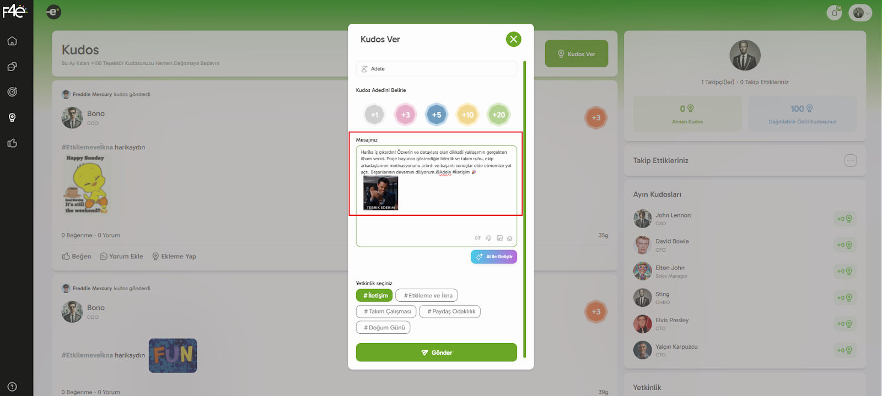Close the Kudos Ver dialog
This screenshot has width=882, height=396.
514,39
